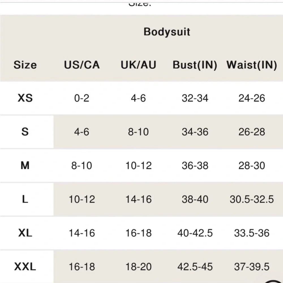Select the S size row label
This screenshot has width=283, height=283.
[25, 132]
